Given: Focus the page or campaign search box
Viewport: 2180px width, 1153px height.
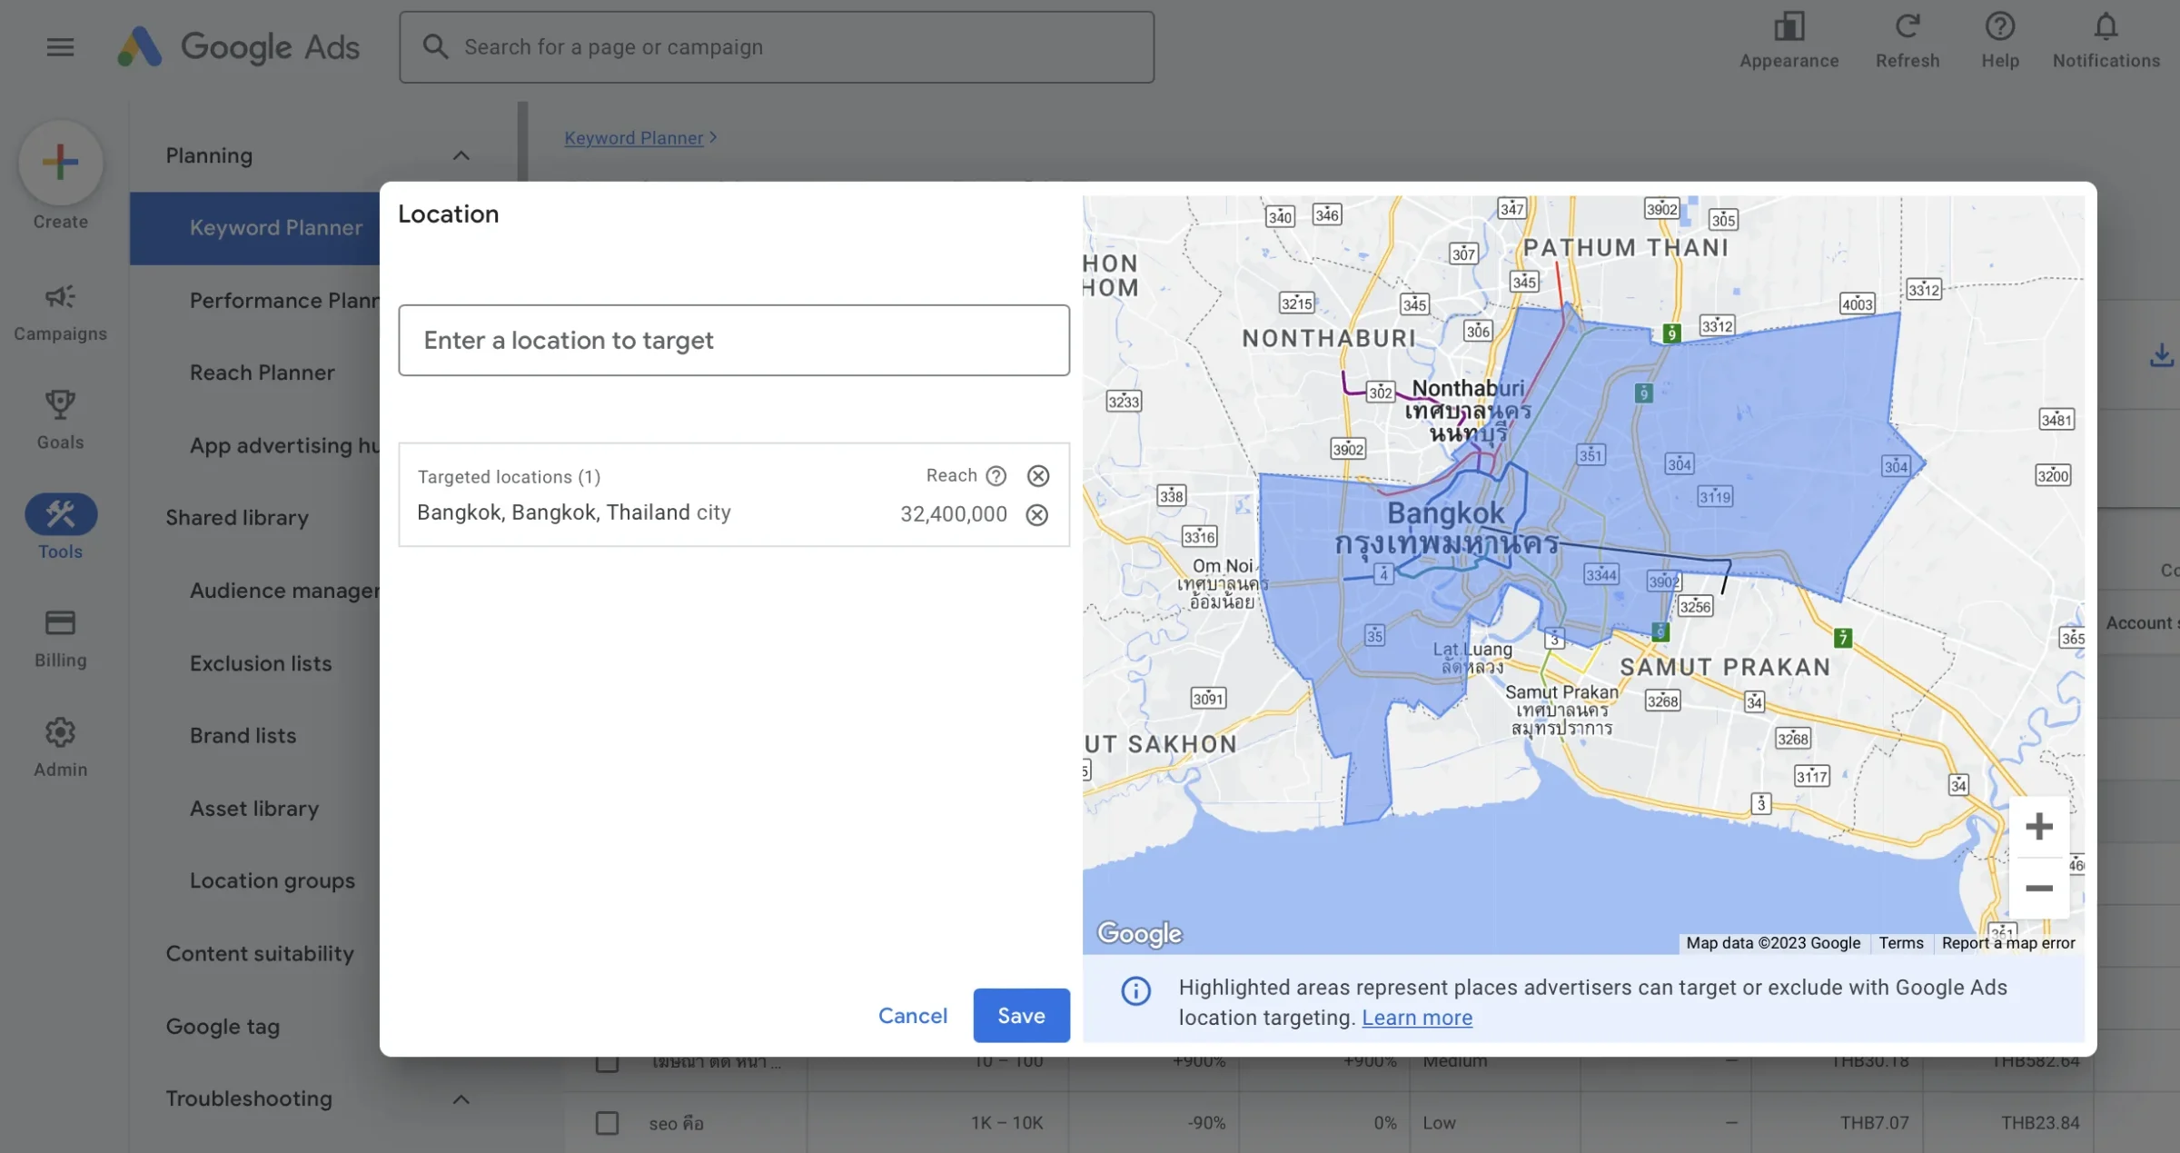Looking at the screenshot, I should (777, 47).
